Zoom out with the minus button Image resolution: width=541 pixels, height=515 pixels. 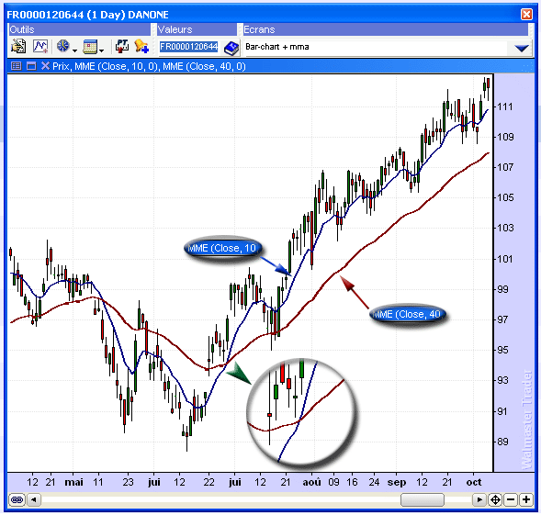pos(511,499)
